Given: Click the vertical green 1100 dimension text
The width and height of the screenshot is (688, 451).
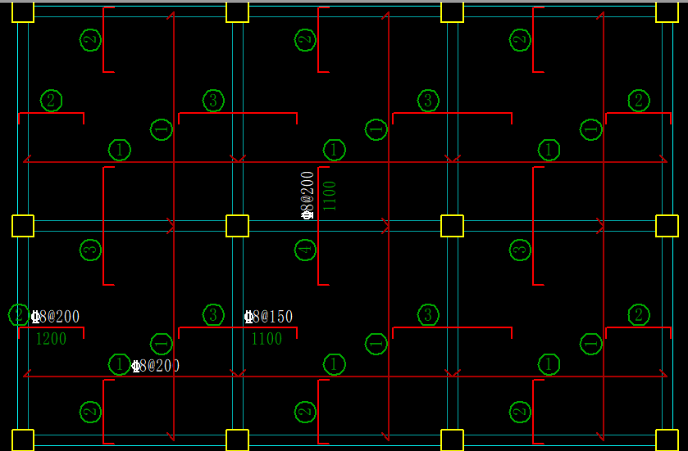Looking at the screenshot, I should (330, 196).
